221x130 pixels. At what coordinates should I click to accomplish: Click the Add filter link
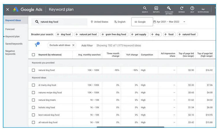(87, 45)
